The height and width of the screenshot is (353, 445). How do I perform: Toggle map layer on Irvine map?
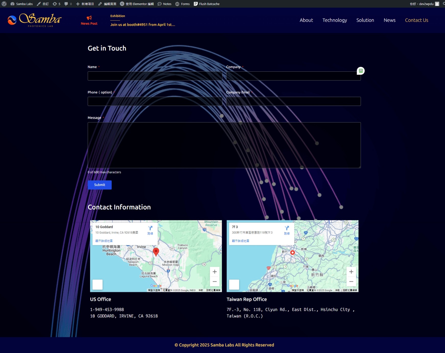[x=97, y=284]
